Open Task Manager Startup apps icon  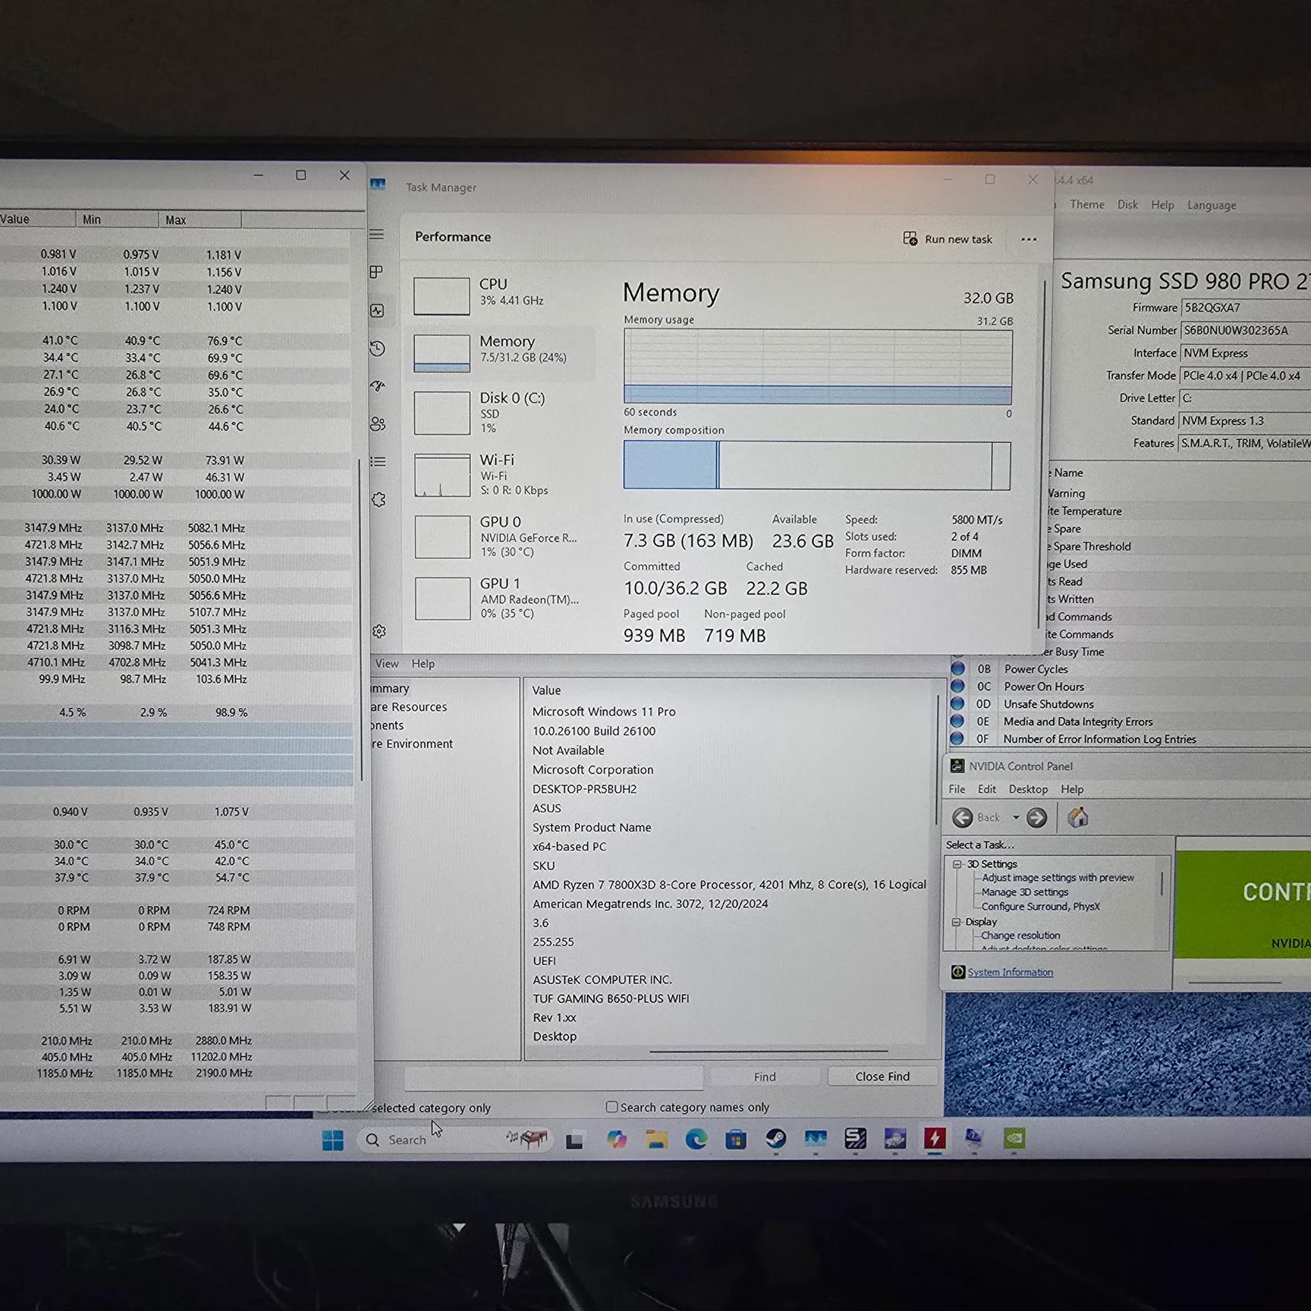tap(378, 386)
